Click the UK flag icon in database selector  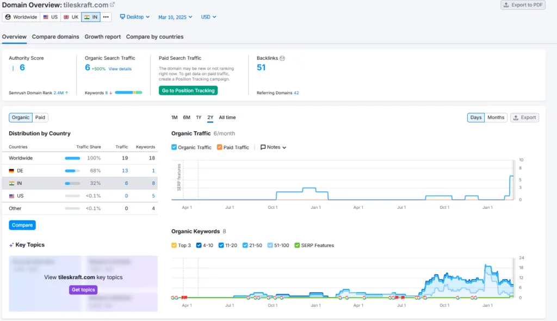click(66, 17)
